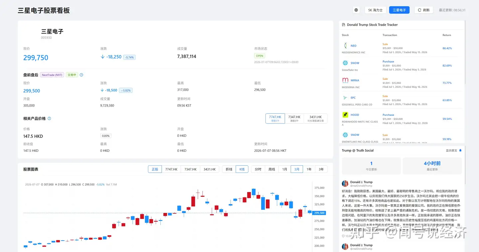
Task: Click the refresh arrow icon beside 刷新
Action: click(419, 10)
